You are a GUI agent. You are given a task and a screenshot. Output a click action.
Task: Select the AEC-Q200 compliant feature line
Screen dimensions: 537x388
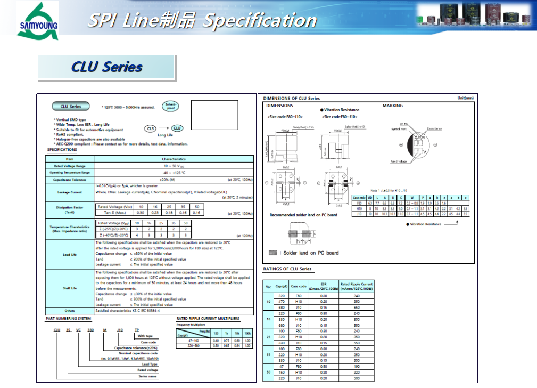(x=121, y=144)
